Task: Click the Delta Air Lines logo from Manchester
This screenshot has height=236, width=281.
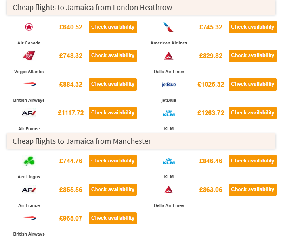Action: 169,190
